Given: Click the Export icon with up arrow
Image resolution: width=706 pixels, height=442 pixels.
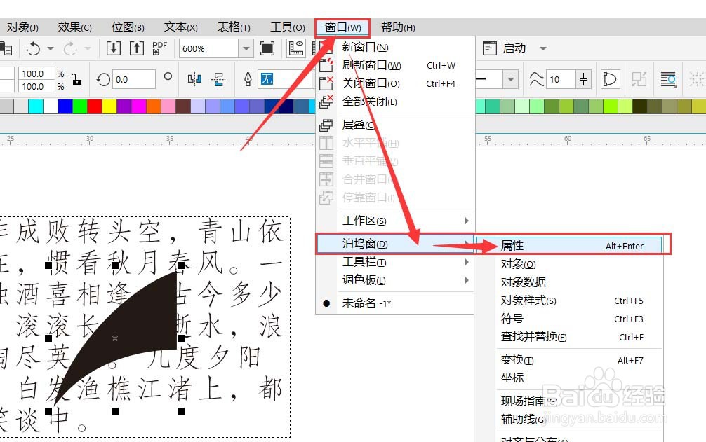Looking at the screenshot, I should point(137,48).
